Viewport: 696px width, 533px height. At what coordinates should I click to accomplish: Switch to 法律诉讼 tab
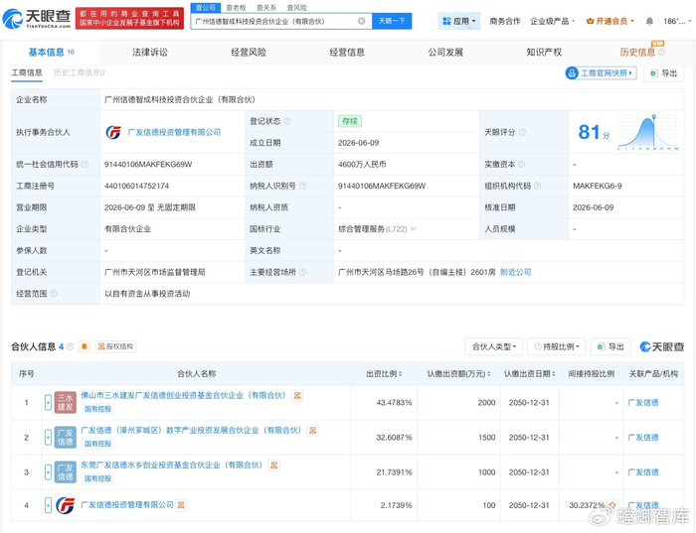150,53
